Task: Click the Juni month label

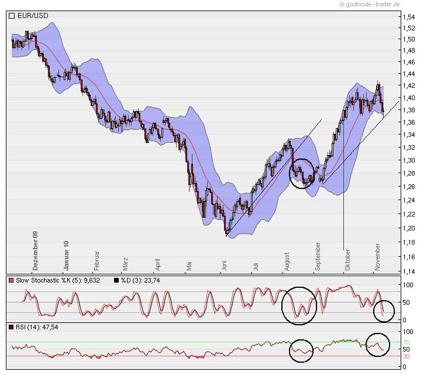Action: pyautogui.click(x=224, y=266)
